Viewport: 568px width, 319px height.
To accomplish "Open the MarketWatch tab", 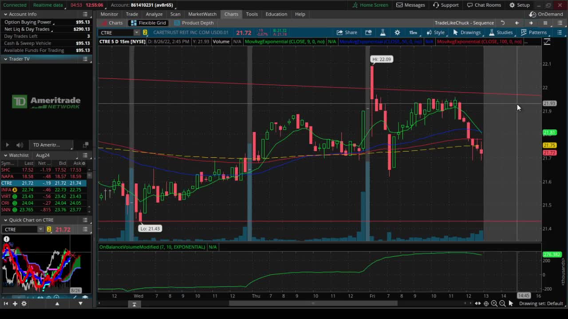I will pyautogui.click(x=202, y=14).
